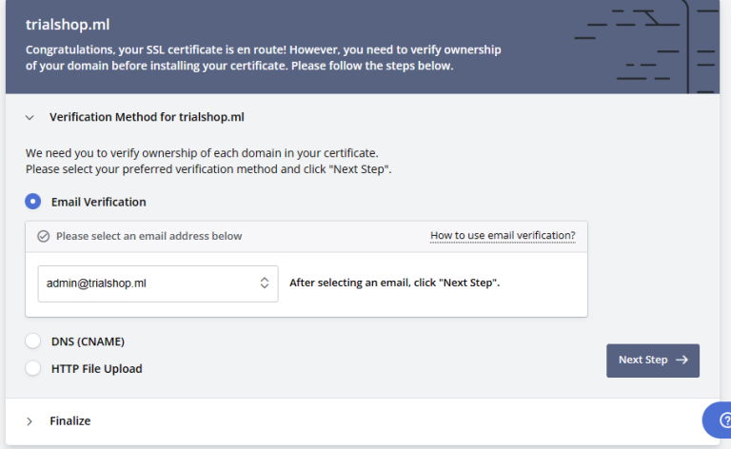The width and height of the screenshot is (731, 449).
Task: Click the up-down arrows in email selector
Action: click(265, 283)
